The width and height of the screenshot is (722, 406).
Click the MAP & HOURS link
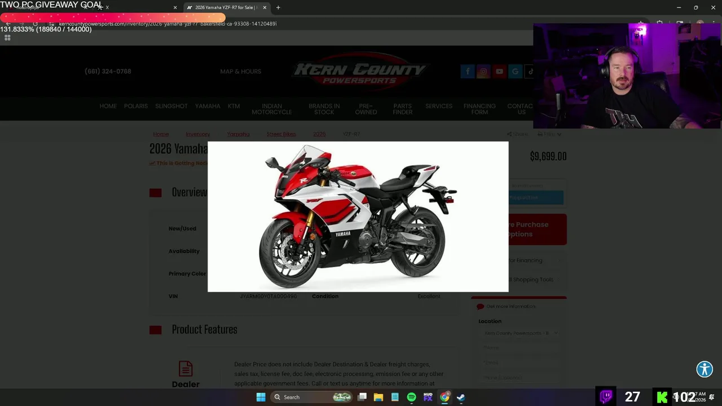[x=241, y=72]
